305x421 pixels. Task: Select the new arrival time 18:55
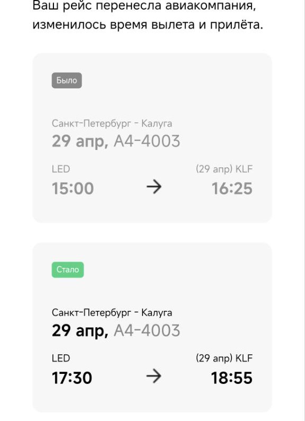click(232, 378)
